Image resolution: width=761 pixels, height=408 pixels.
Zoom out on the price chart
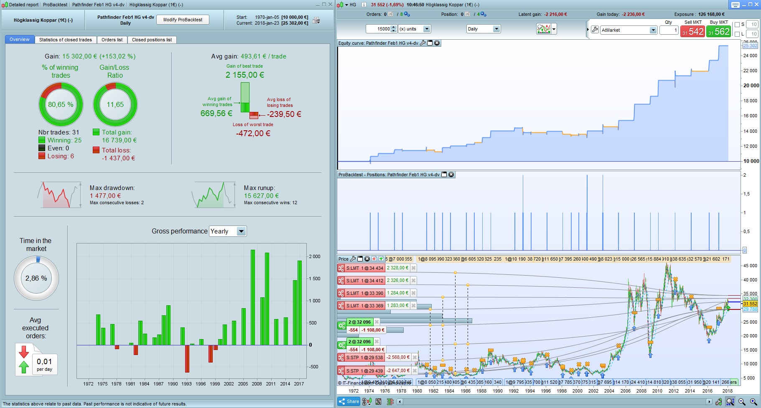[x=742, y=402]
